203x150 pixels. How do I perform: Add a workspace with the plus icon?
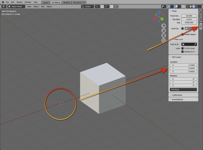(85, 2)
